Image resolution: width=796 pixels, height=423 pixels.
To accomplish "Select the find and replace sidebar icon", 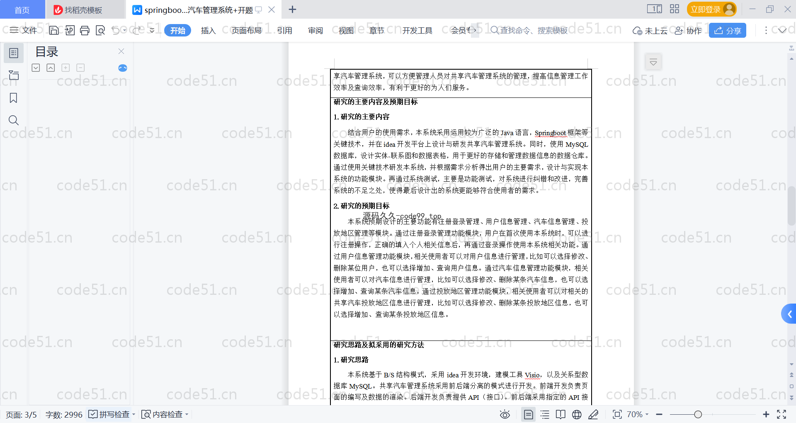I will point(13,120).
